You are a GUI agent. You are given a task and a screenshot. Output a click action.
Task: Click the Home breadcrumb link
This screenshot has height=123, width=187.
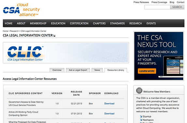coord(5,31)
